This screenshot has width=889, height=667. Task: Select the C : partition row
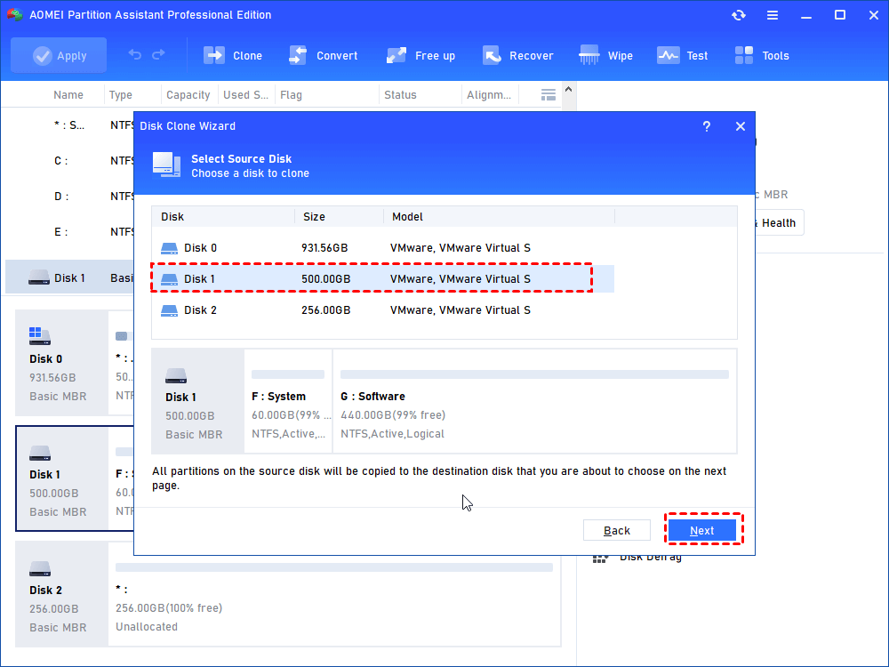[69, 161]
